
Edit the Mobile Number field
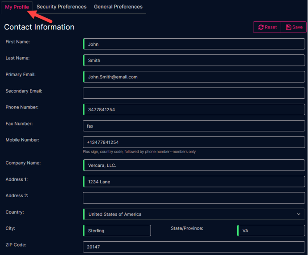click(194, 142)
